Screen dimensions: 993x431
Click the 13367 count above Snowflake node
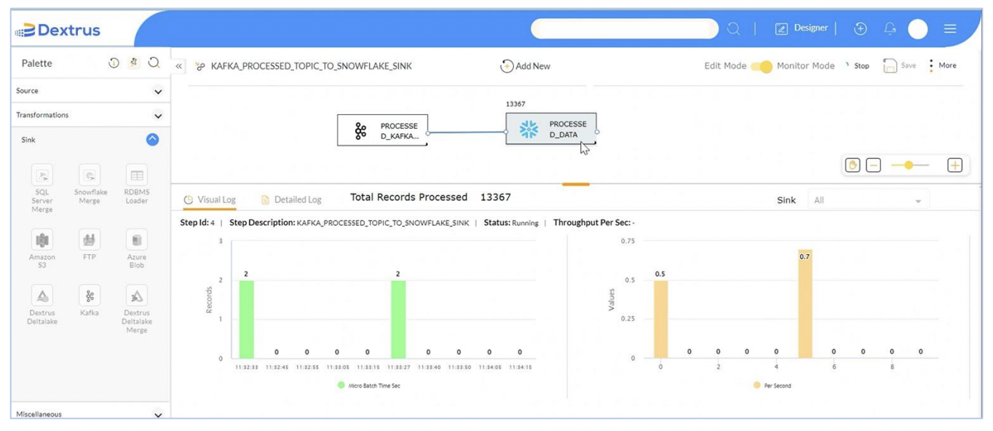point(515,104)
